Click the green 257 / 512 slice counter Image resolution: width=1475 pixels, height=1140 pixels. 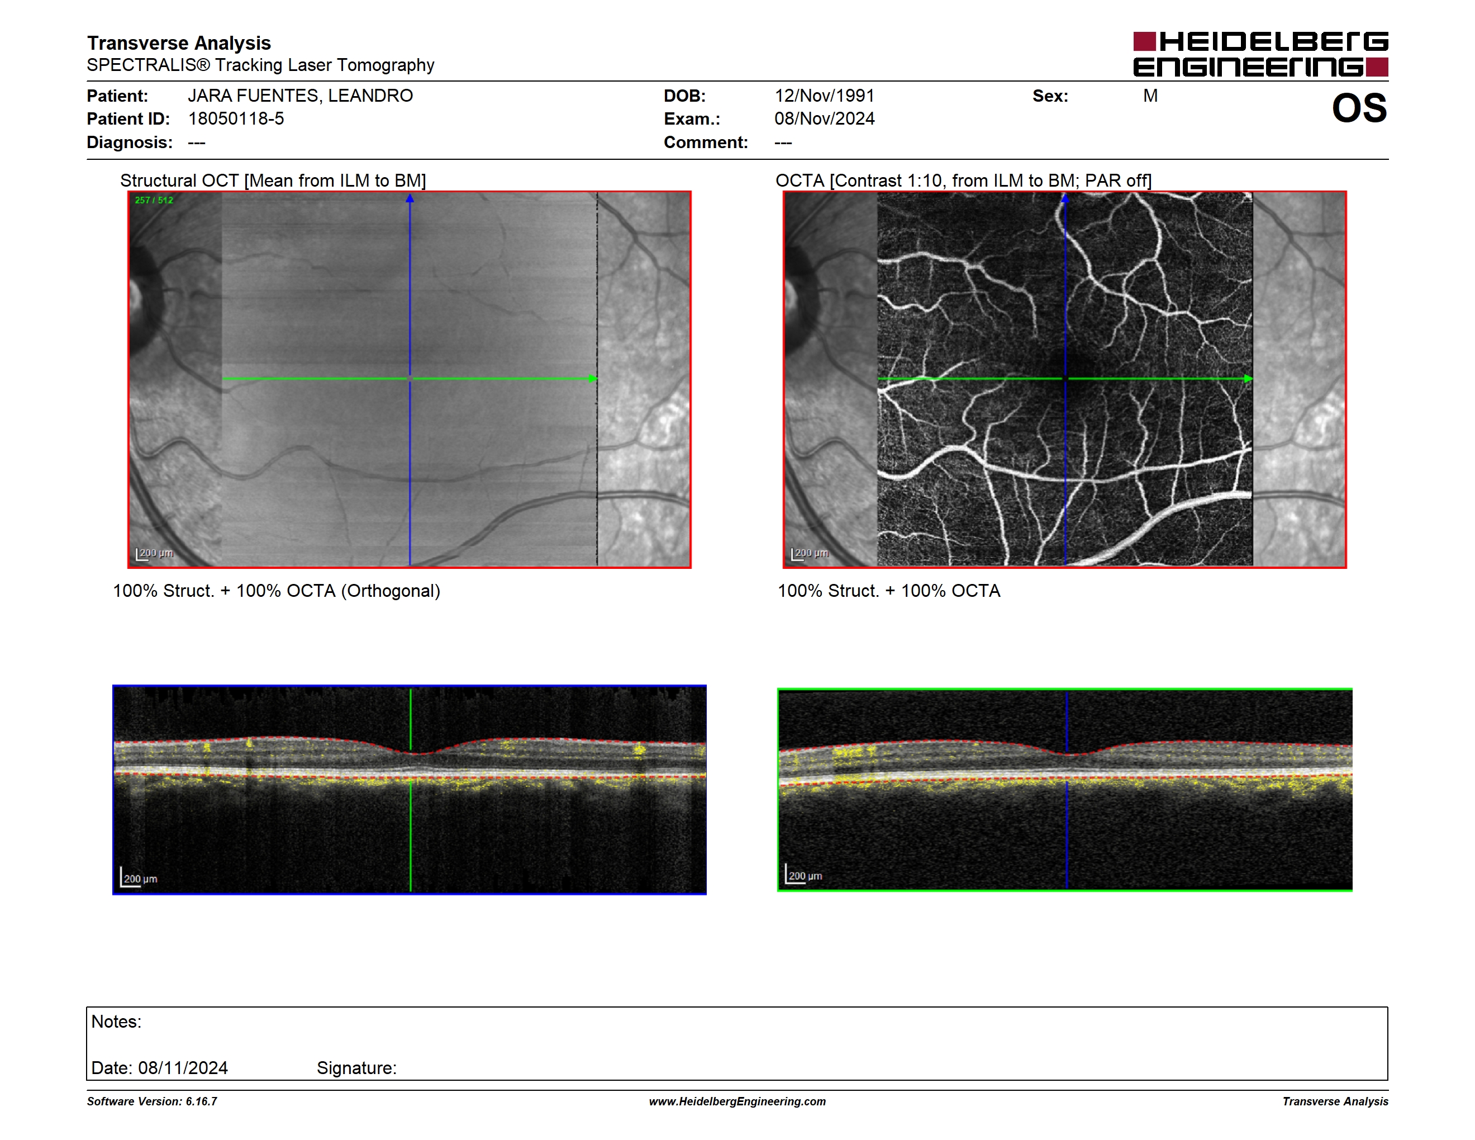pos(154,201)
